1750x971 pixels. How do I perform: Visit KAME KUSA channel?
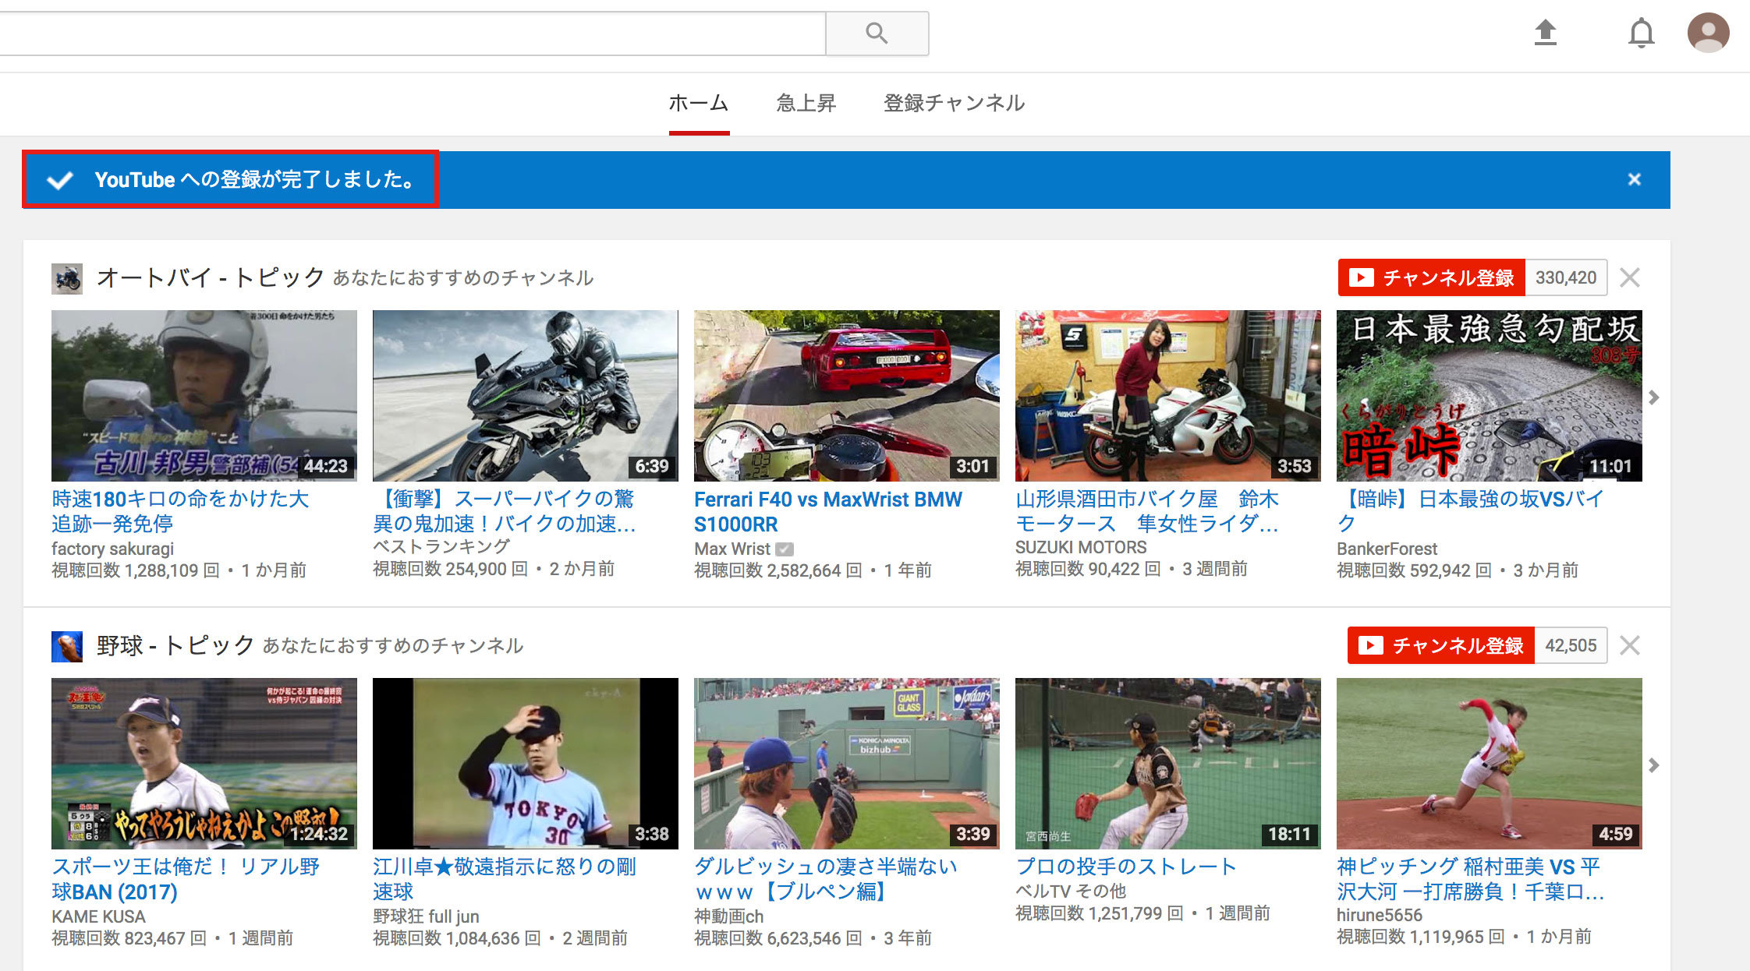(x=98, y=916)
